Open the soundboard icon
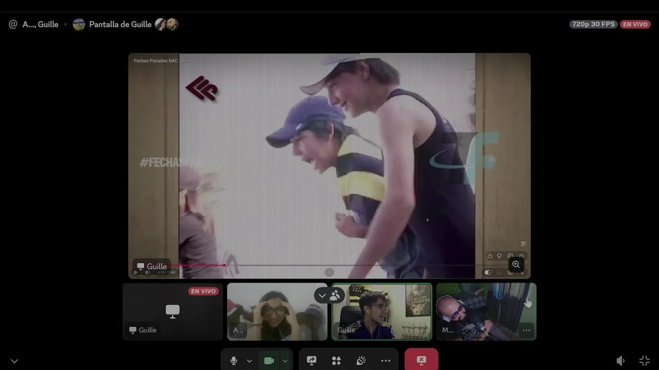This screenshot has width=659, height=370. click(x=361, y=361)
